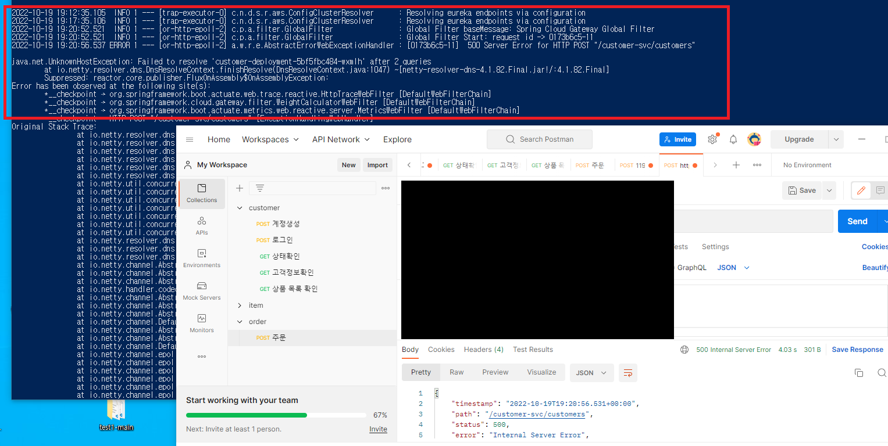
Task: Open the comments mode icon
Action: (x=880, y=190)
